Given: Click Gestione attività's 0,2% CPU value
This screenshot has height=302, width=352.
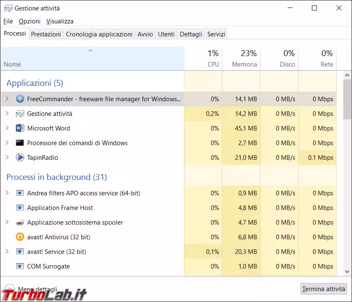Looking at the screenshot, I should 212,114.
